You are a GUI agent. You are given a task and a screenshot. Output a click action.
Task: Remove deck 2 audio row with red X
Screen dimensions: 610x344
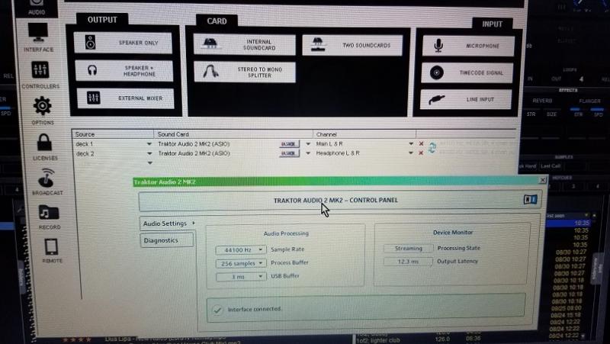tap(421, 153)
